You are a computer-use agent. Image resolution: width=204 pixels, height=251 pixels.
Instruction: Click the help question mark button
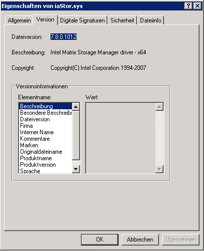tap(188, 6)
